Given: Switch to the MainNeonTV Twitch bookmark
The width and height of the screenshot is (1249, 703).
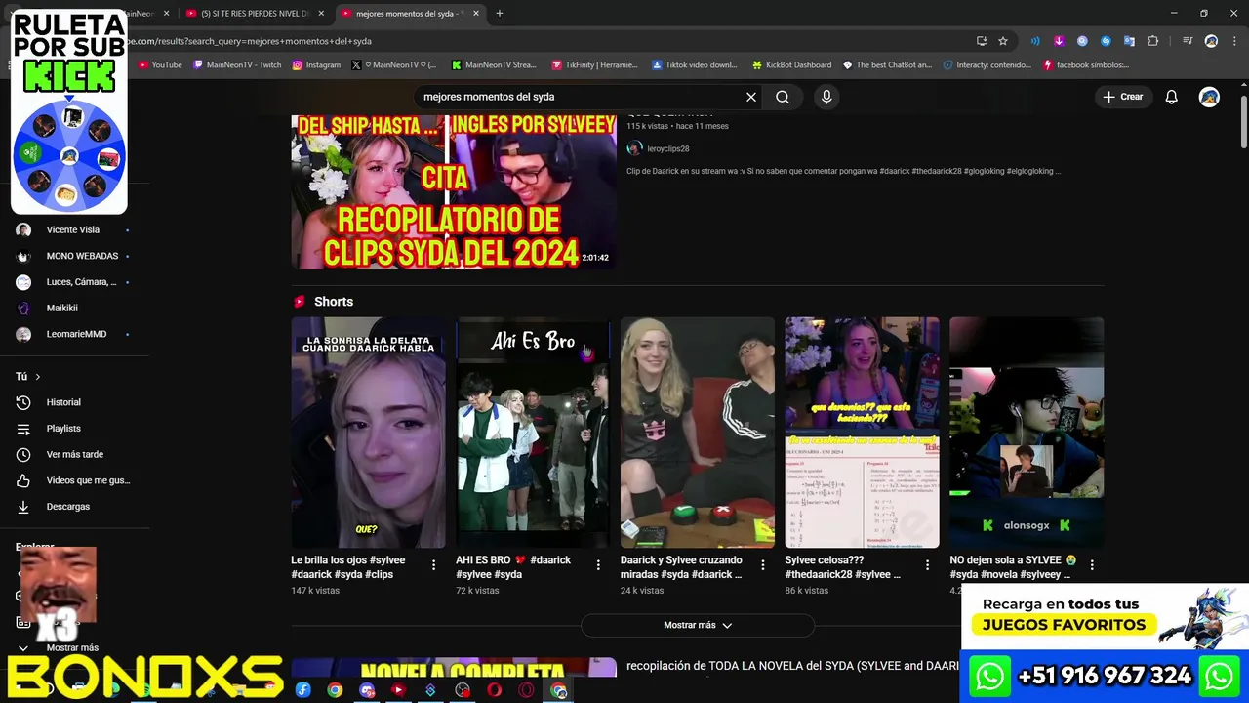Looking at the screenshot, I should coord(237,65).
